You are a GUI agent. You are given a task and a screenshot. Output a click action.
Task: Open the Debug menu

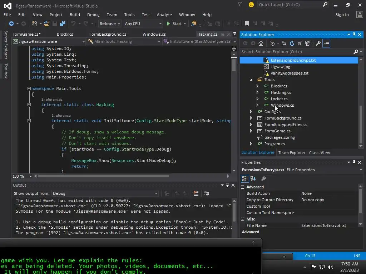[93, 15]
